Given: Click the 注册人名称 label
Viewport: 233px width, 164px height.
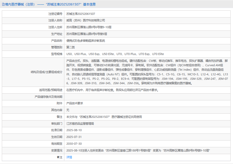Looking at the screenshot, I should [x=55, y=20].
